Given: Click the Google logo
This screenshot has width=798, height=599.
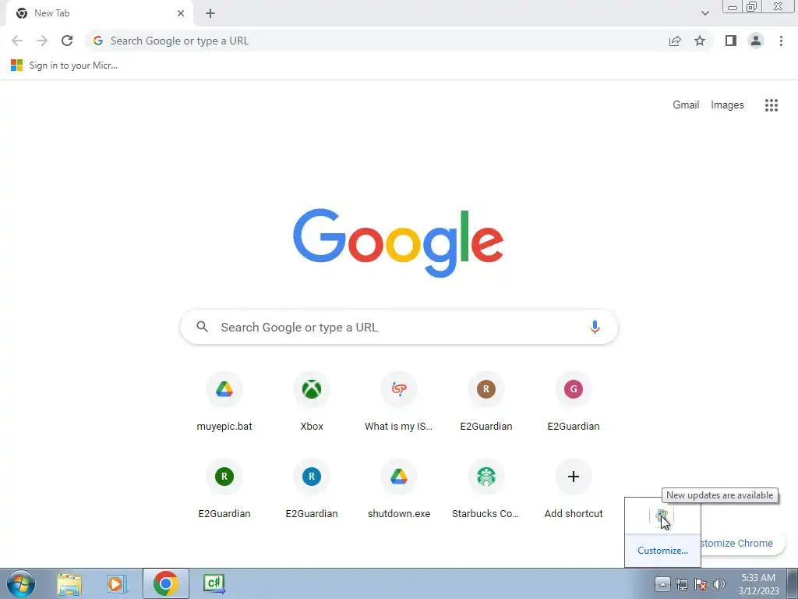Looking at the screenshot, I should (398, 243).
